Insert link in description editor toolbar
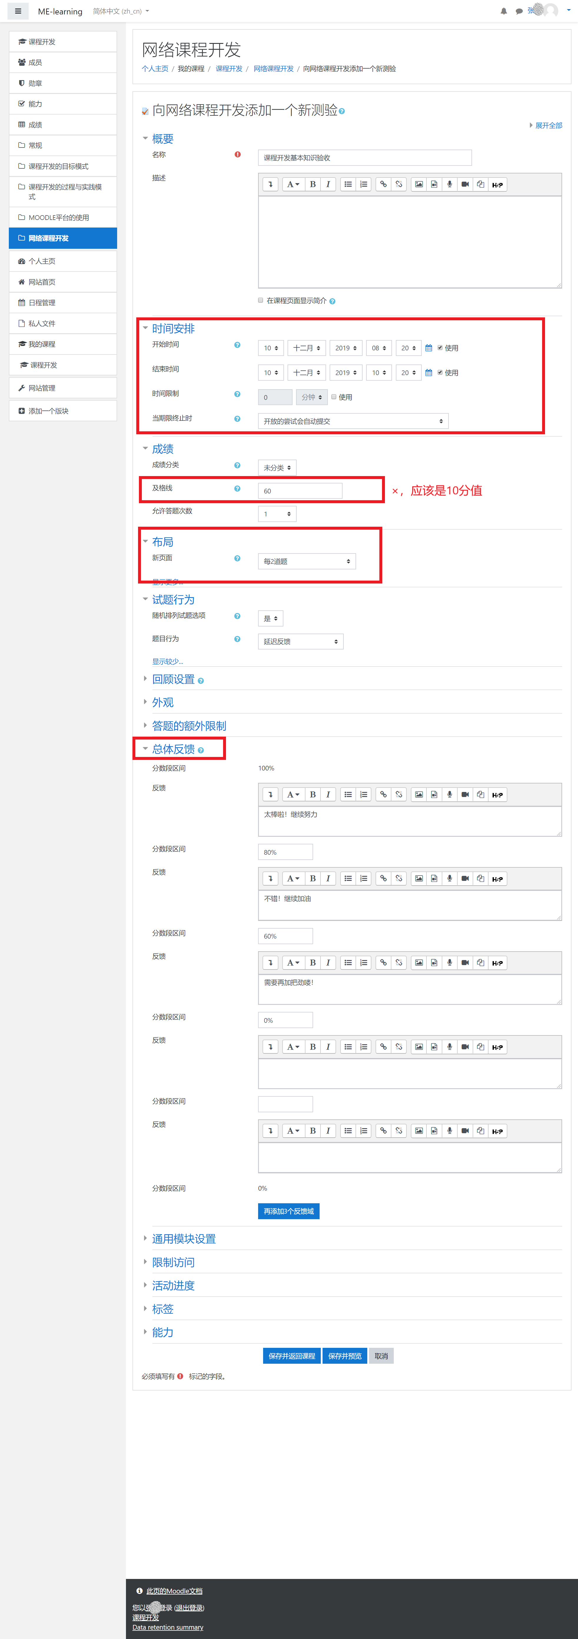 tap(383, 185)
